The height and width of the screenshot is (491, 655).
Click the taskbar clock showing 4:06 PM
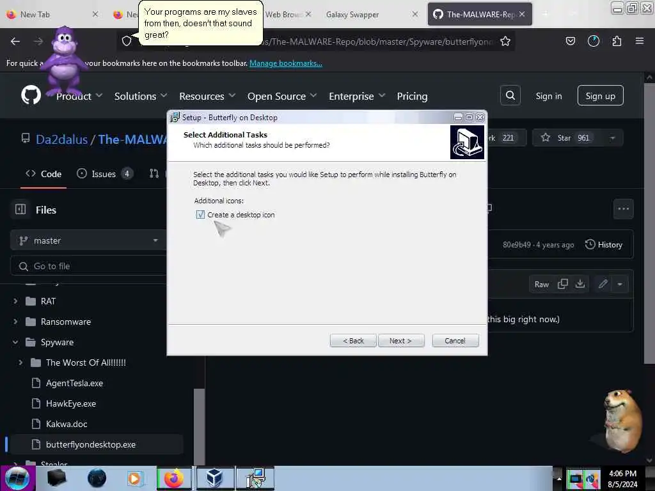pos(622,479)
